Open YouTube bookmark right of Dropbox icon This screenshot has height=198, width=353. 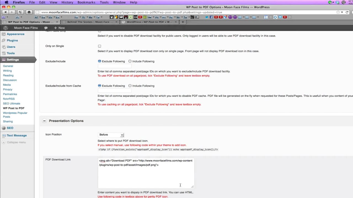[285, 17]
